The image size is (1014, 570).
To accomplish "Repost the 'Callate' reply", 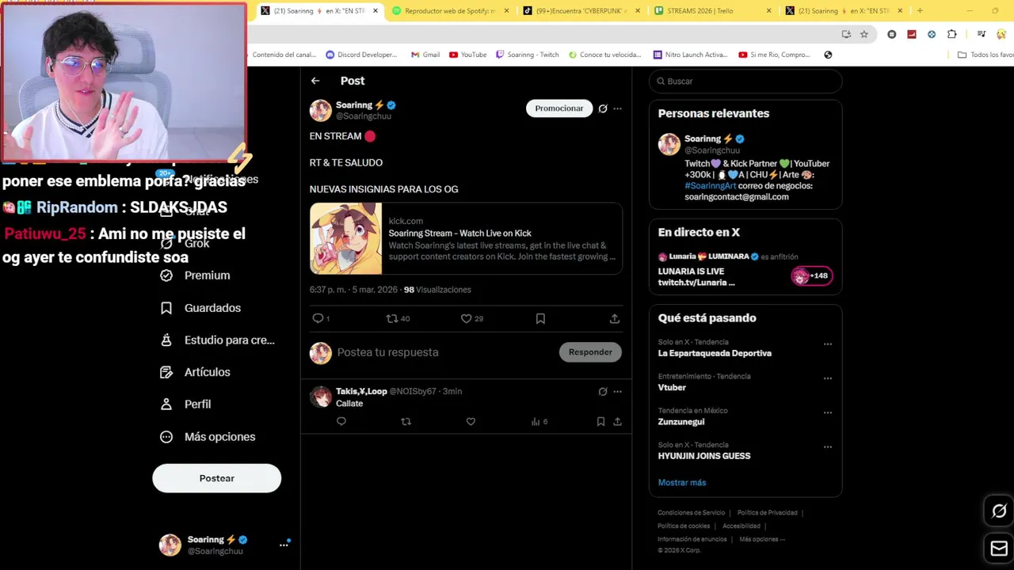I will pyautogui.click(x=406, y=422).
